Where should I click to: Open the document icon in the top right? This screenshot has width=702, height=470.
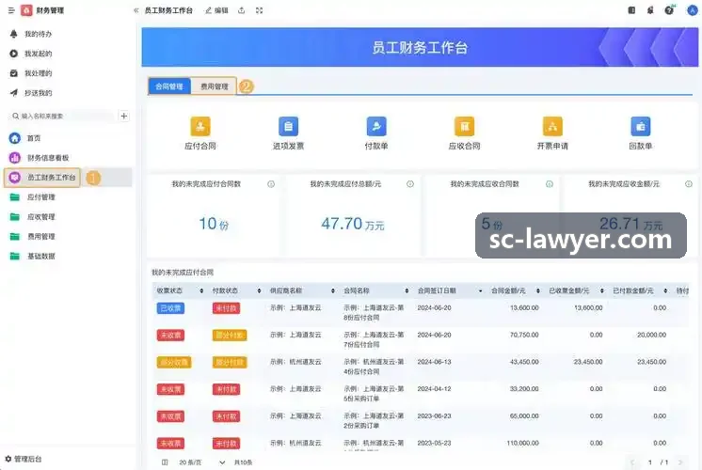point(631,10)
